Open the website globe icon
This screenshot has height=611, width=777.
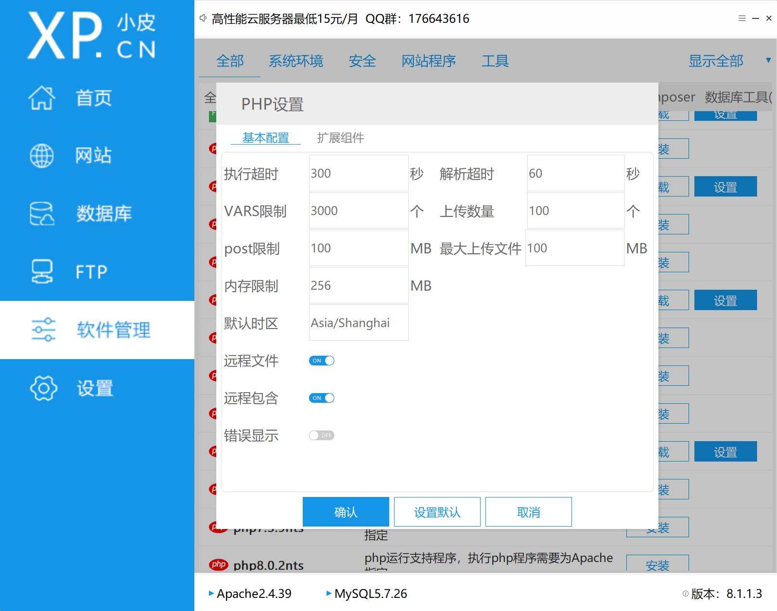(42, 156)
